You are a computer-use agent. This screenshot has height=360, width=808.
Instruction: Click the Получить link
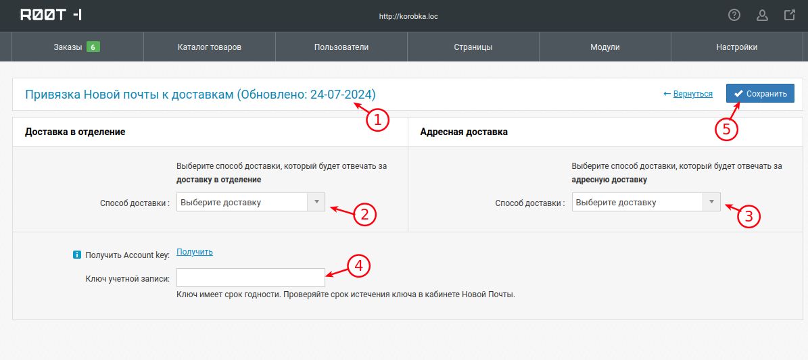(x=195, y=252)
